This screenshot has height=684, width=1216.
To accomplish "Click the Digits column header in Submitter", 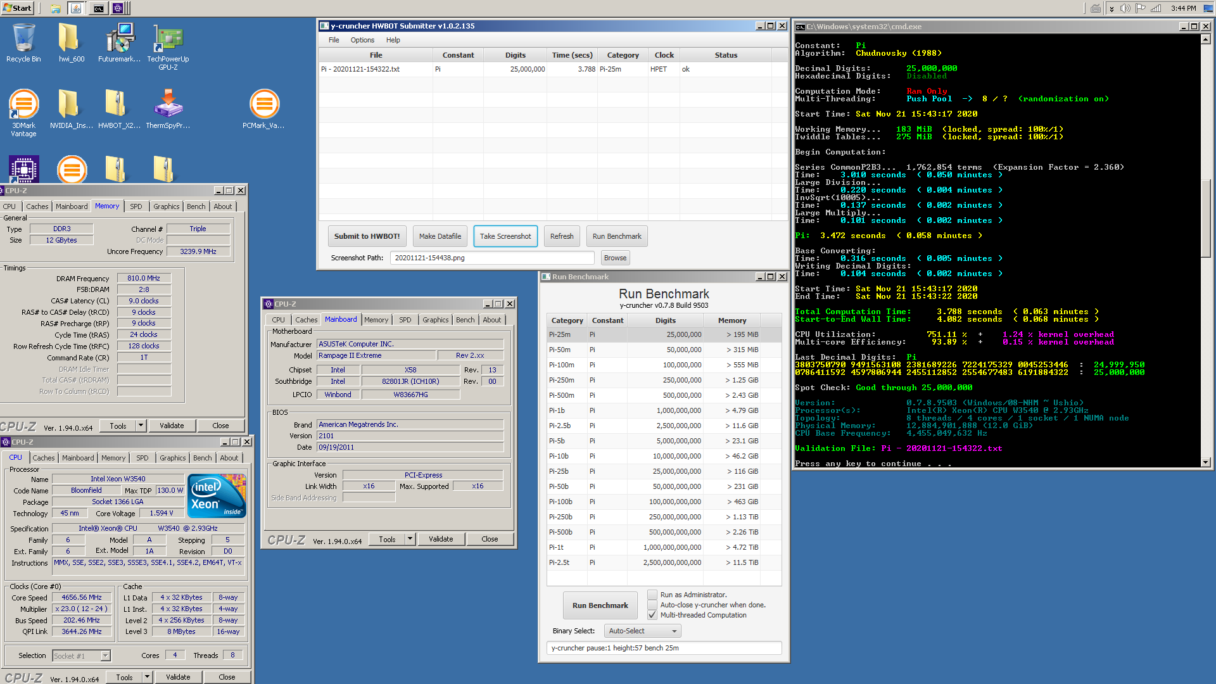I will point(515,55).
